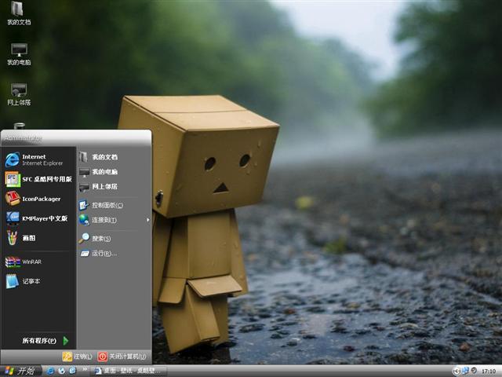Click the 开始 Start button
Screen dimensions: 502x377
[19, 370]
